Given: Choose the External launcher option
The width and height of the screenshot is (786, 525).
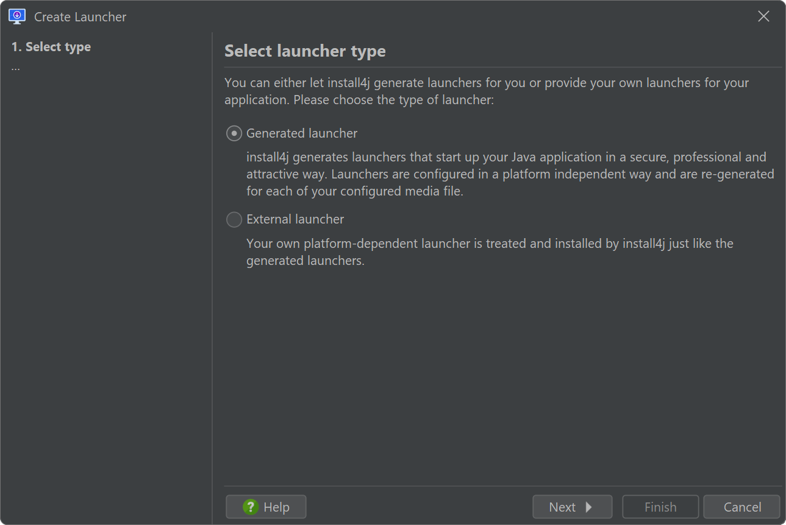Looking at the screenshot, I should coord(234,219).
